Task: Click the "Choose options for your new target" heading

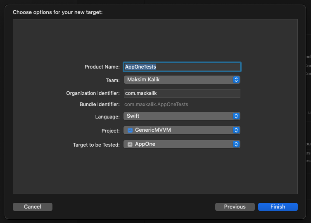Action: 58,12
